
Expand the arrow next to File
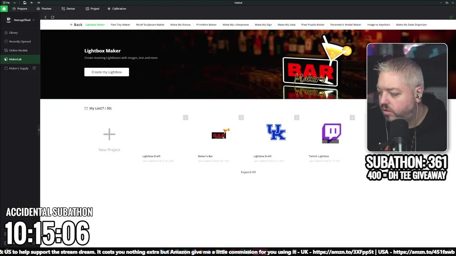pyautogui.click(x=15, y=2)
